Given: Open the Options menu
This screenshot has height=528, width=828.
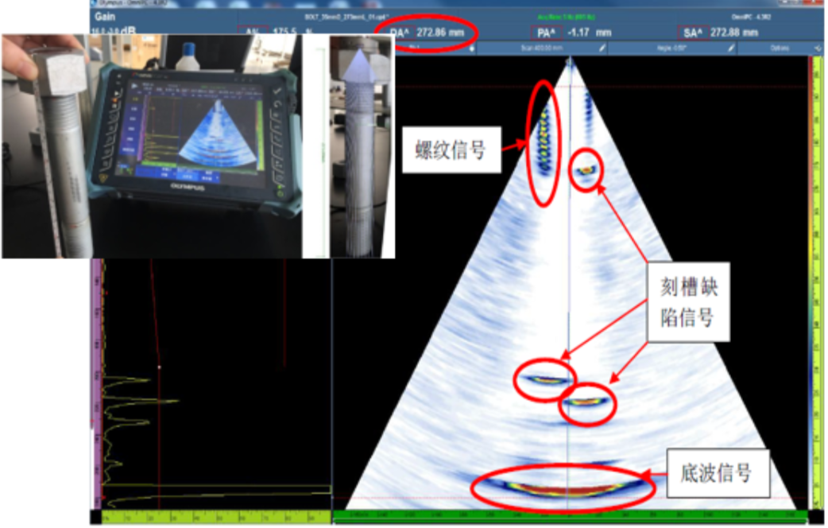Looking at the screenshot, I should 780,48.
